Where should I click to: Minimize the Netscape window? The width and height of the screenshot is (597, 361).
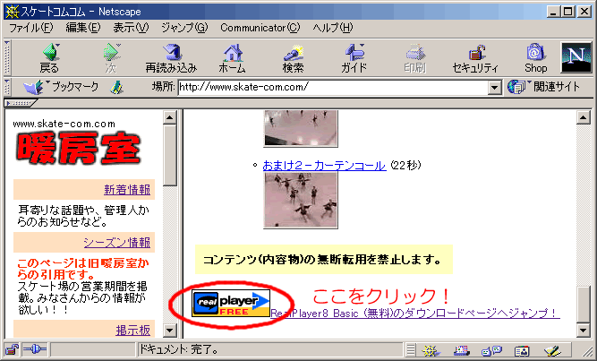[x=553, y=12]
